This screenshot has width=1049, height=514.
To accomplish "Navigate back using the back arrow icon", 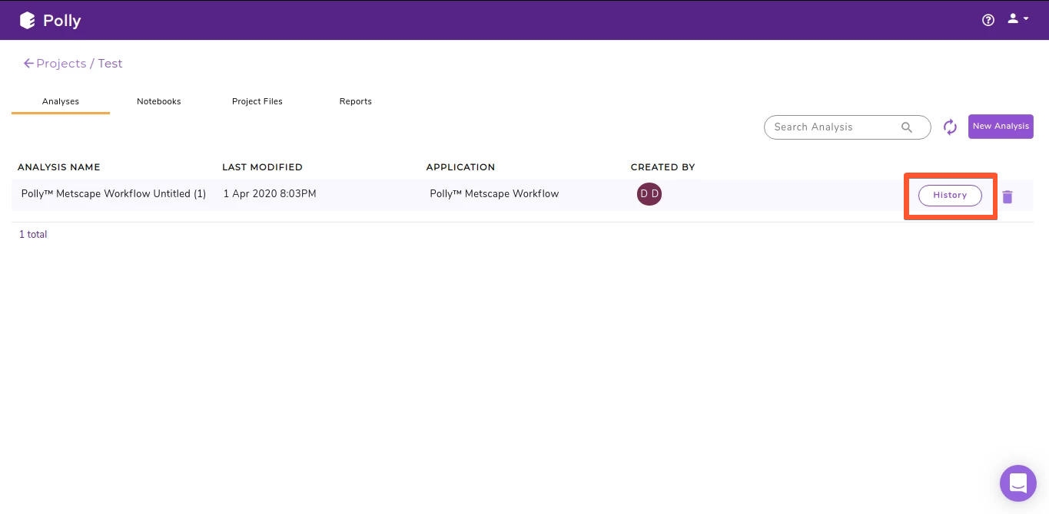I will [28, 63].
